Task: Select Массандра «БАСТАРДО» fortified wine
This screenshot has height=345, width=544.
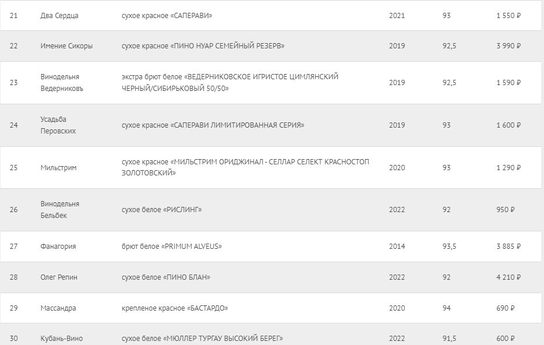Action: coord(175,308)
